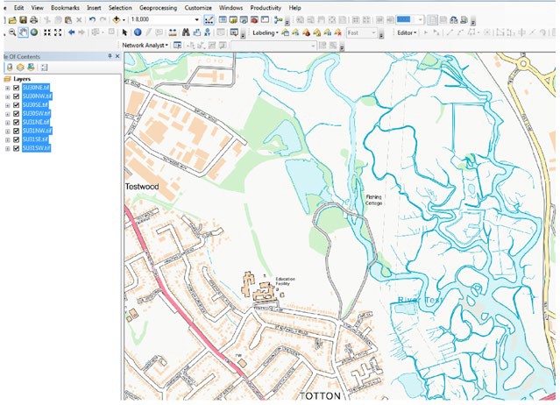Open the map scale 1:8,000 dropdown
The height and width of the screenshot is (405, 560).
point(196,19)
